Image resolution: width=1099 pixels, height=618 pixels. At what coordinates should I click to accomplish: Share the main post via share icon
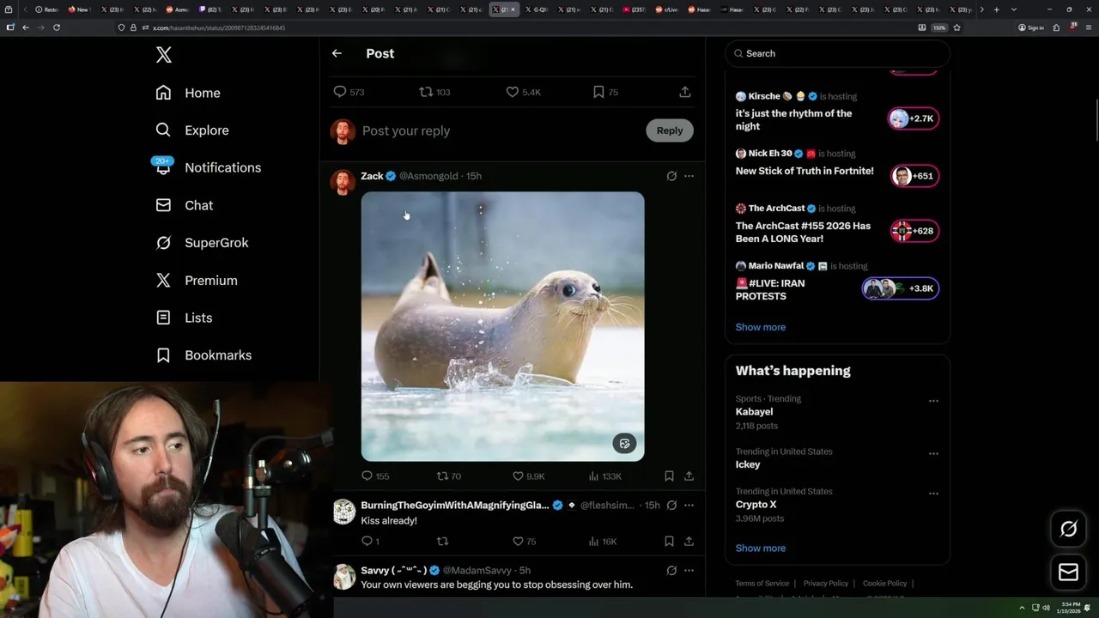point(685,92)
